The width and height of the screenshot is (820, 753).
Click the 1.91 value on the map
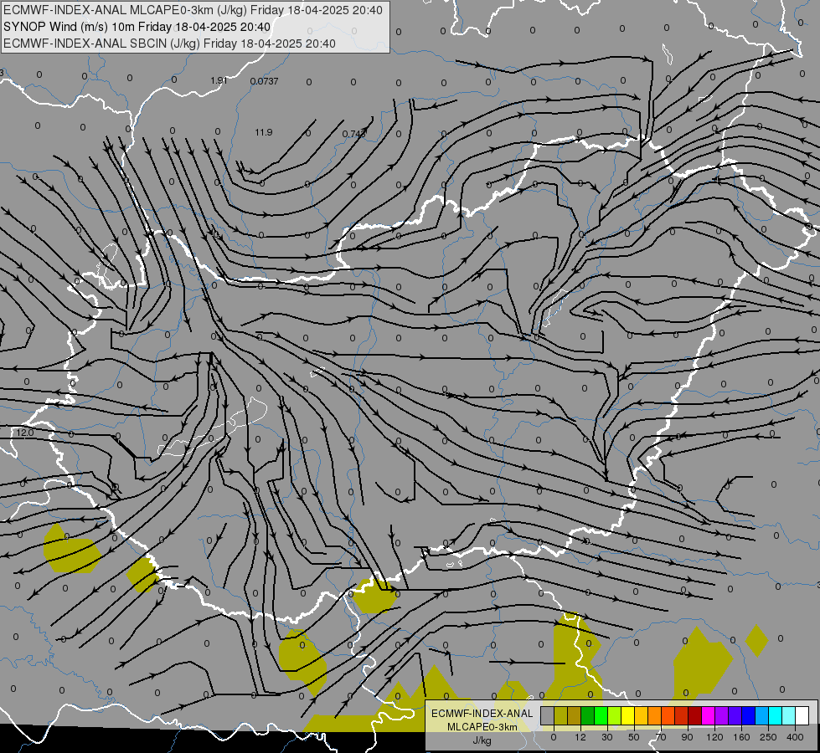tap(219, 80)
